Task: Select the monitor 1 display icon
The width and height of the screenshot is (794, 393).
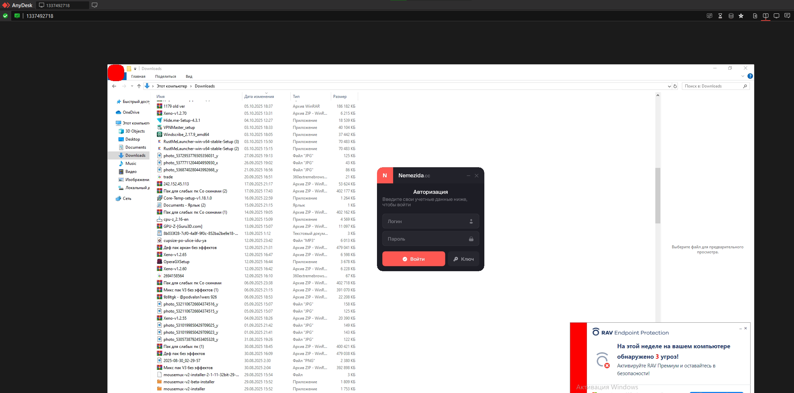Action: (766, 16)
